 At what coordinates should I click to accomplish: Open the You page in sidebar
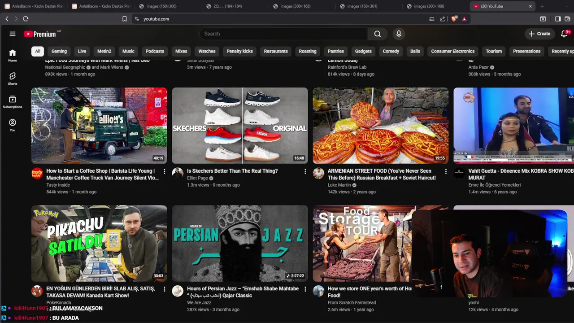click(x=13, y=125)
